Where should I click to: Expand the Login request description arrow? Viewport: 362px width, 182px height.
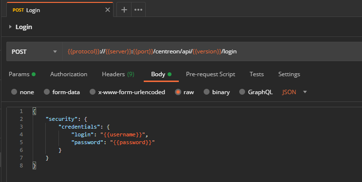[x=10, y=27]
